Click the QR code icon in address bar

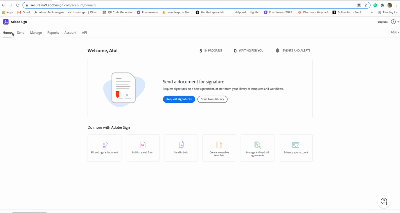tap(359, 5)
